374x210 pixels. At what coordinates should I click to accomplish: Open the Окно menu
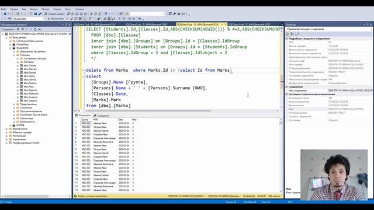pos(68,9)
